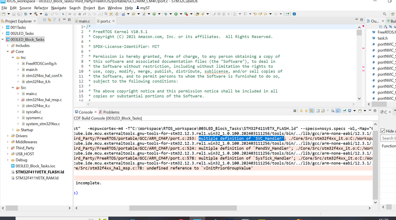This screenshot has width=396, height=220.
Task: Switch to the main.c editor tab
Action: point(84,21)
